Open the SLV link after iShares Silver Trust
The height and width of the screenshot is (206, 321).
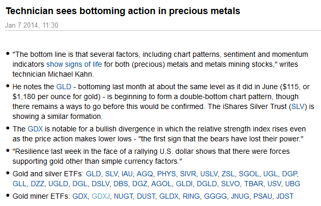point(298,107)
